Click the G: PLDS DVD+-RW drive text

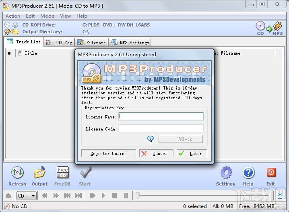coord(116,25)
